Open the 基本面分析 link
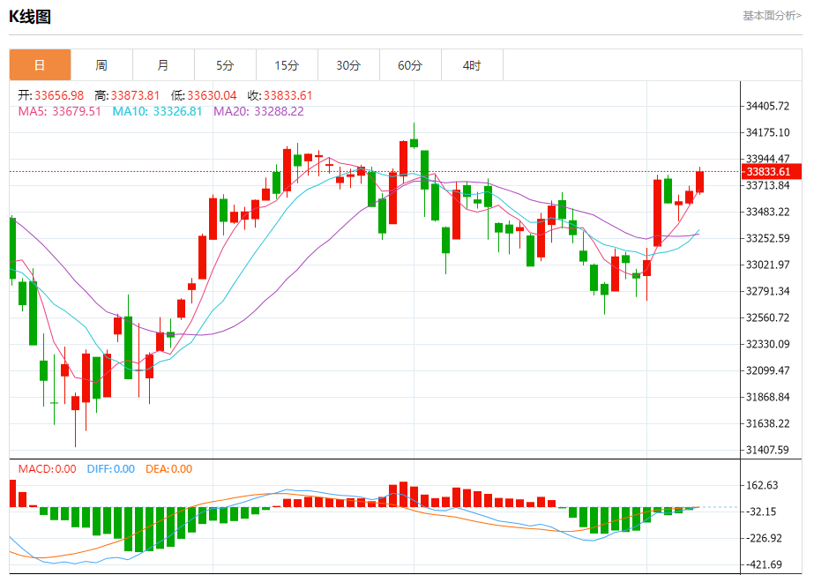This screenshot has height=575, width=814. click(x=772, y=16)
